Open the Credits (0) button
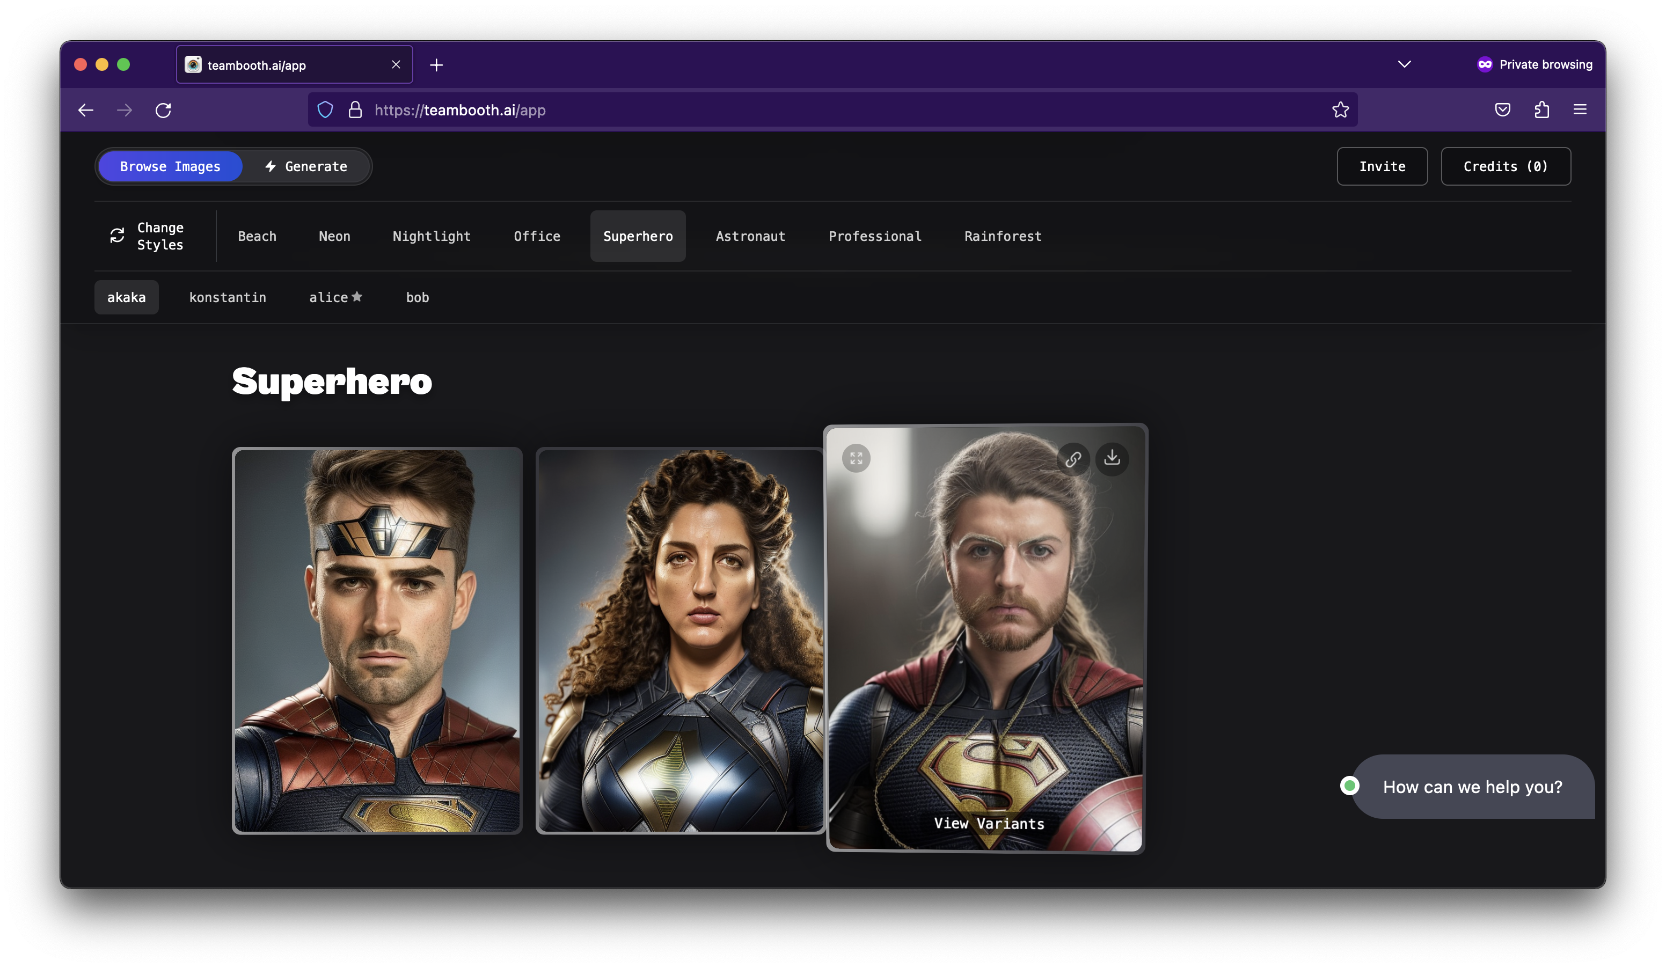The width and height of the screenshot is (1666, 968). tap(1506, 166)
